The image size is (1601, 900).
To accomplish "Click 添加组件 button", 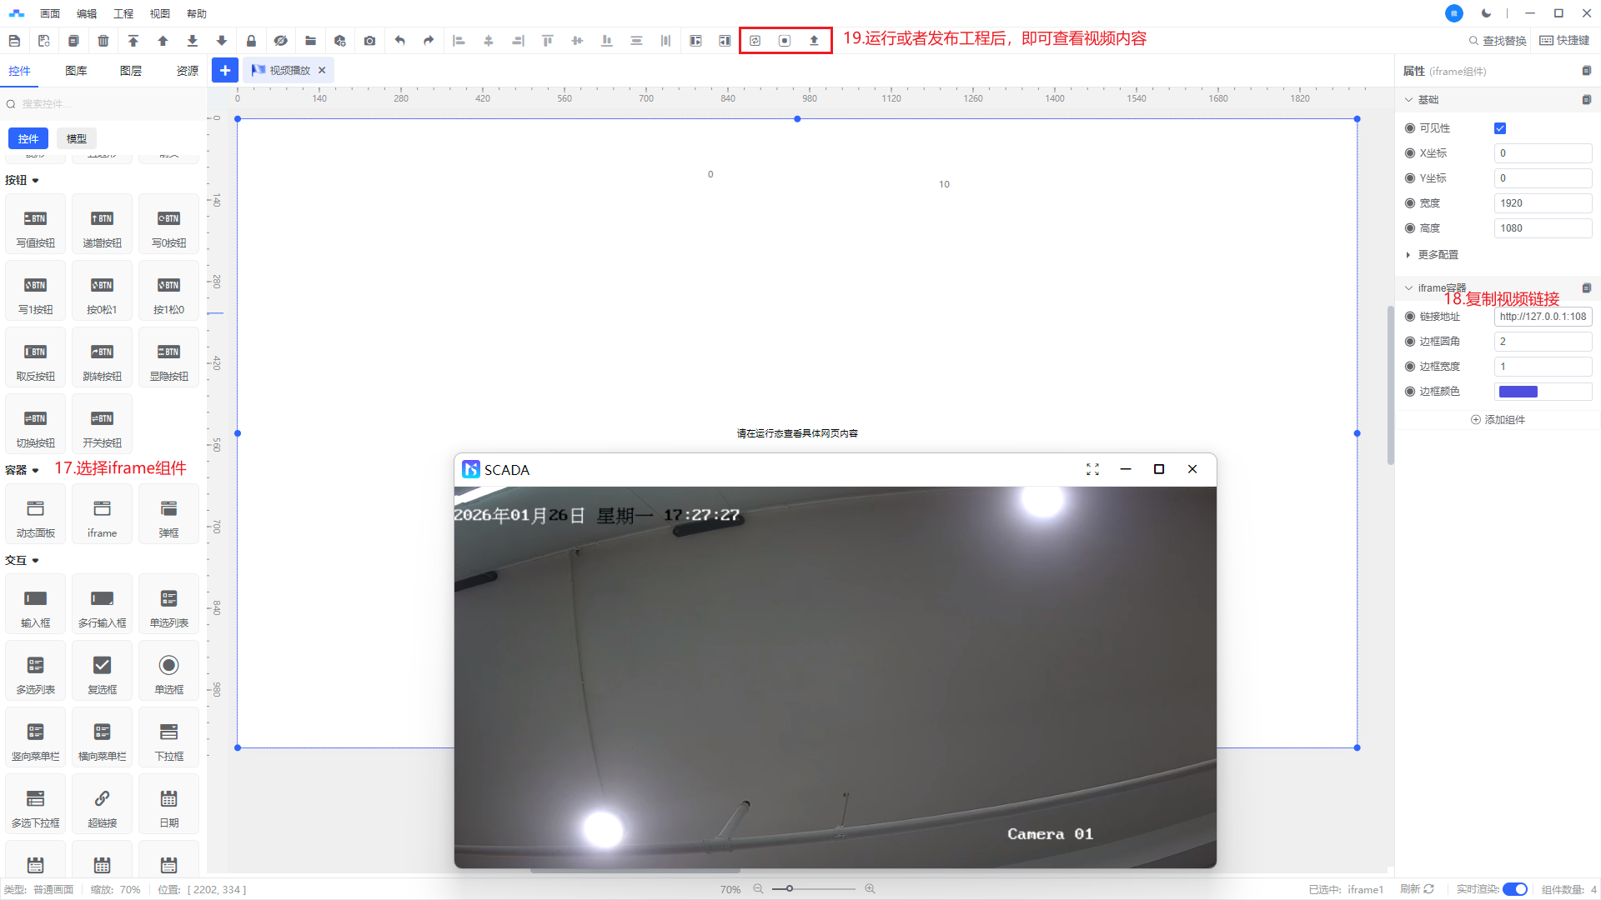I will coord(1498,420).
